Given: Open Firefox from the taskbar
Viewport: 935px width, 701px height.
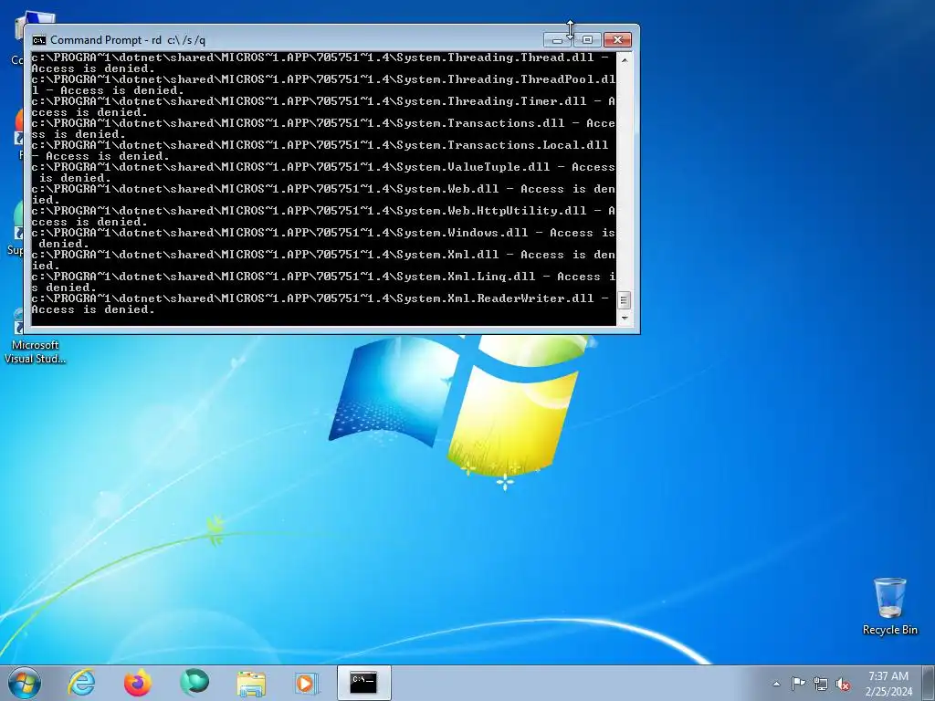Looking at the screenshot, I should [138, 683].
